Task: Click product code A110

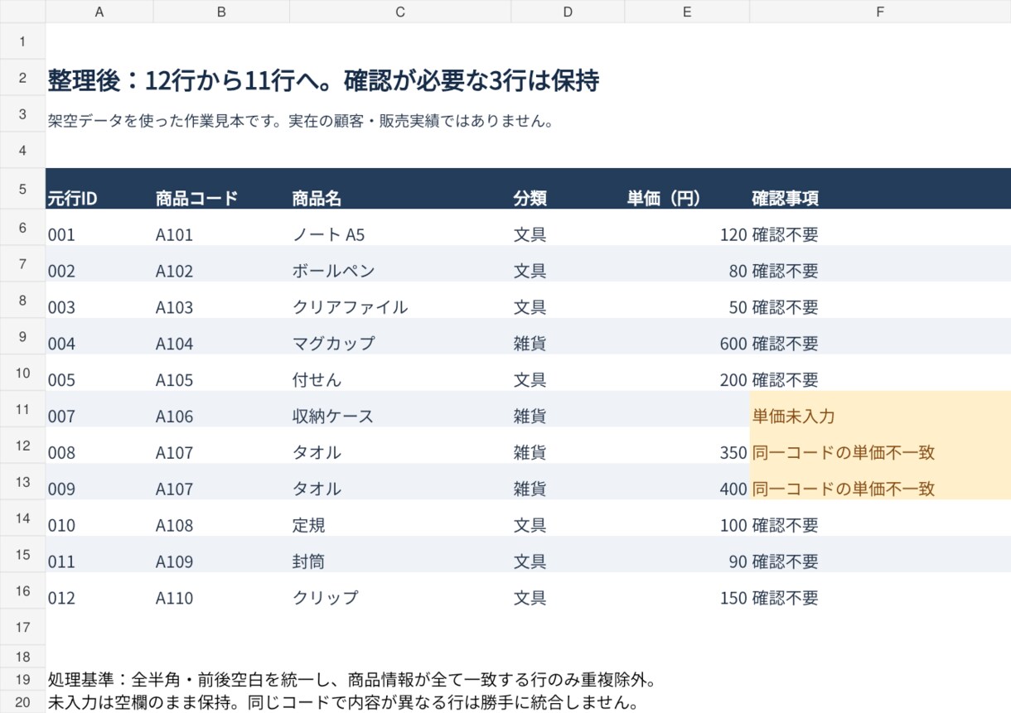Action: coord(221,591)
